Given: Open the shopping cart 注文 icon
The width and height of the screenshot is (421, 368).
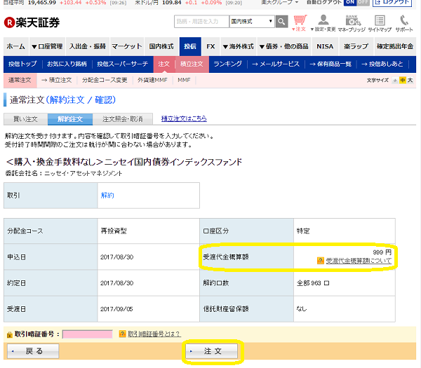Looking at the screenshot, I should click(300, 23).
